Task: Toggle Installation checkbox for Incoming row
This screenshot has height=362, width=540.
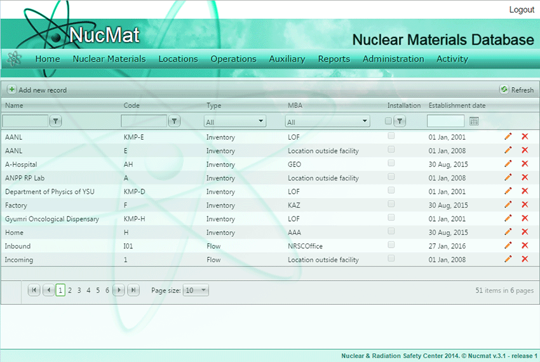Action: pyautogui.click(x=391, y=258)
